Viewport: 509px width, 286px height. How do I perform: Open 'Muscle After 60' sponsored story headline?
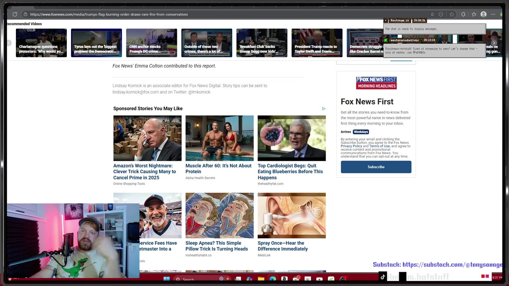click(218, 168)
